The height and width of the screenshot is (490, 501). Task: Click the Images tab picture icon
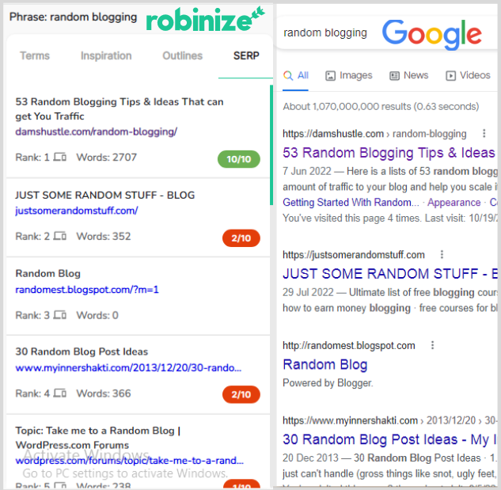(x=330, y=76)
